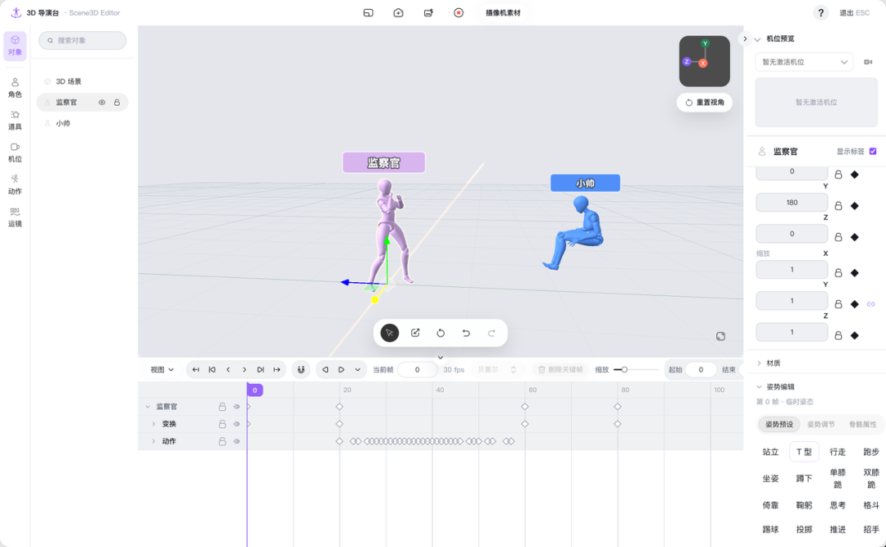Lock the 动作 timeline track
Viewport: 886px width, 547px height.
[222, 441]
